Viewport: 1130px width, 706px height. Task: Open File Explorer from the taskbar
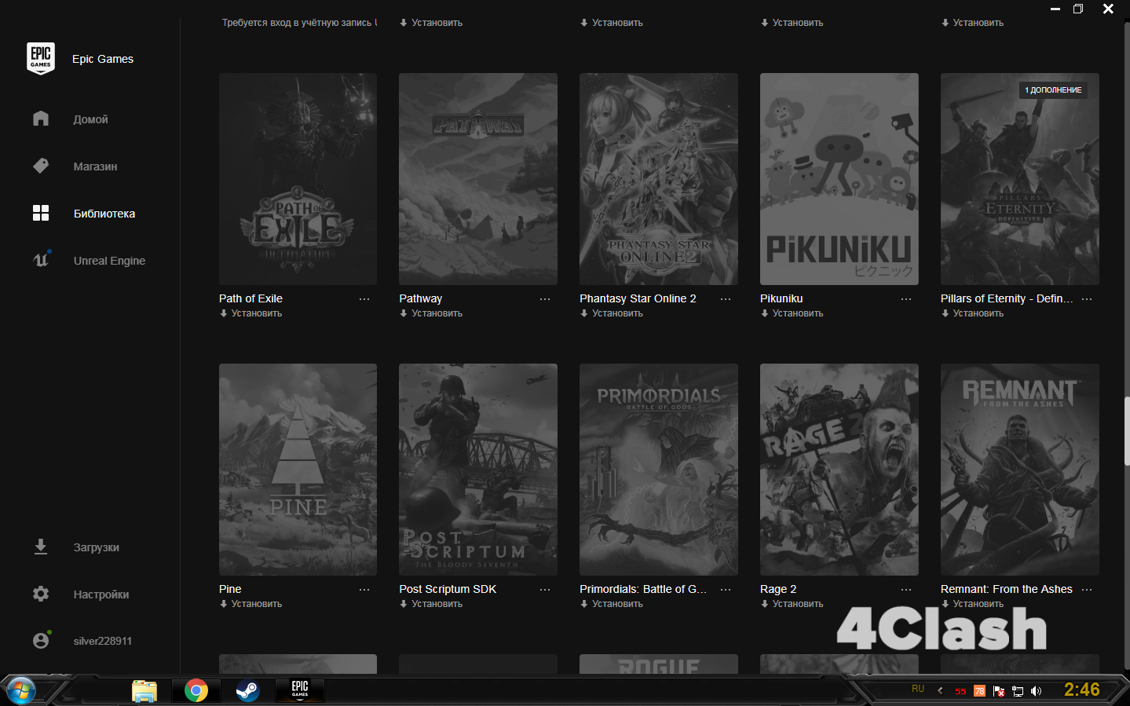click(x=144, y=691)
